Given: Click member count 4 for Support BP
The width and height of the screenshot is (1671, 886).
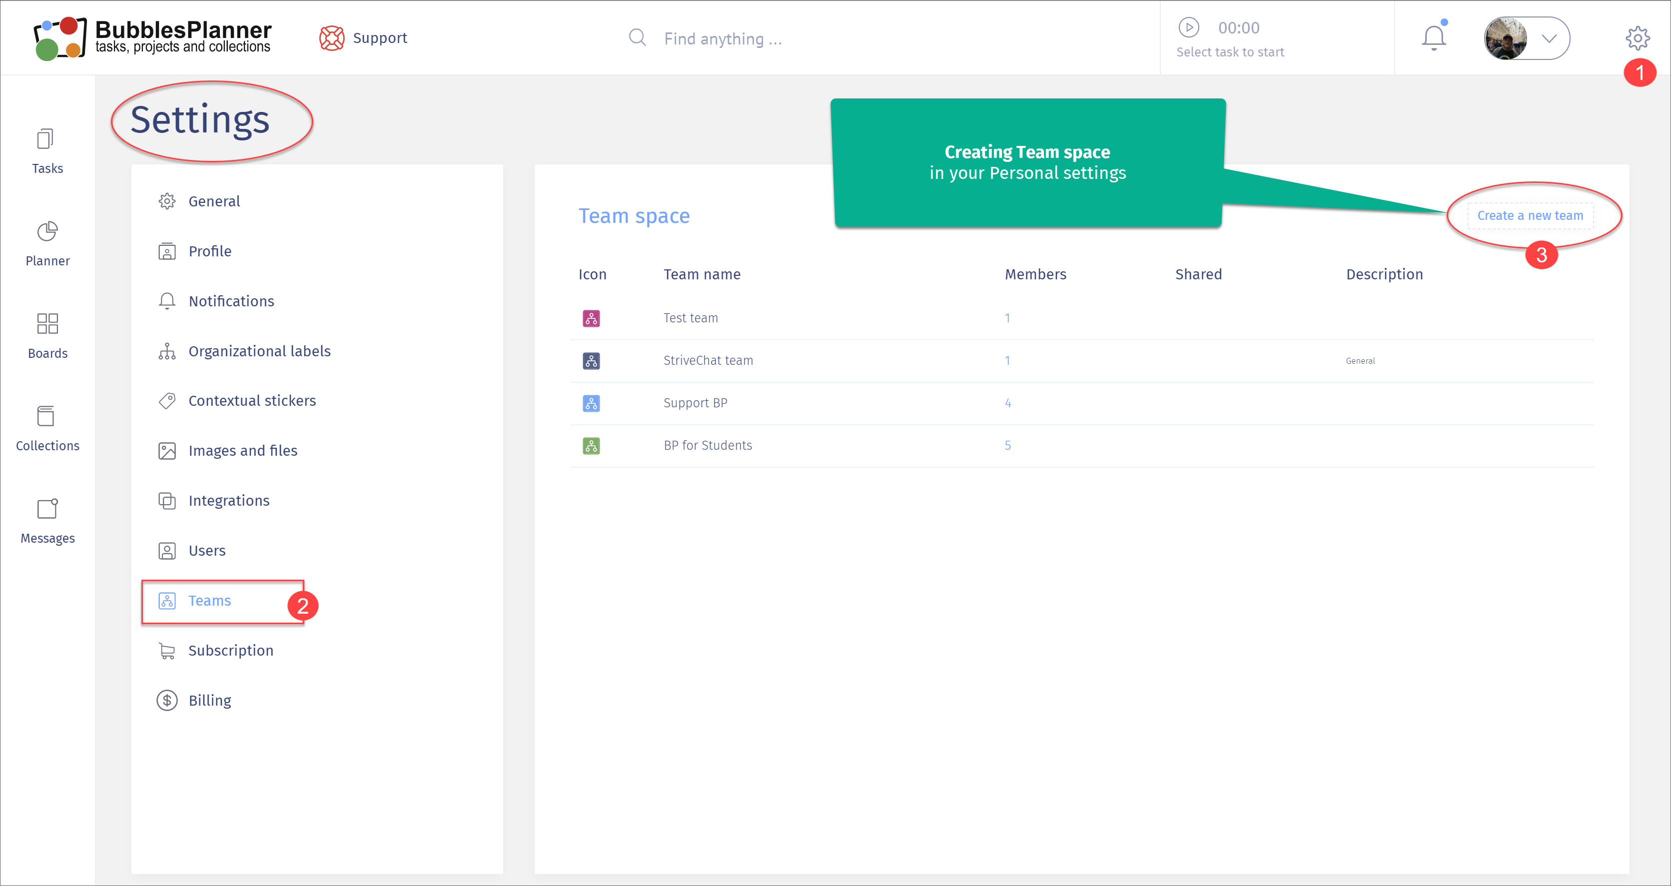Looking at the screenshot, I should point(1007,403).
